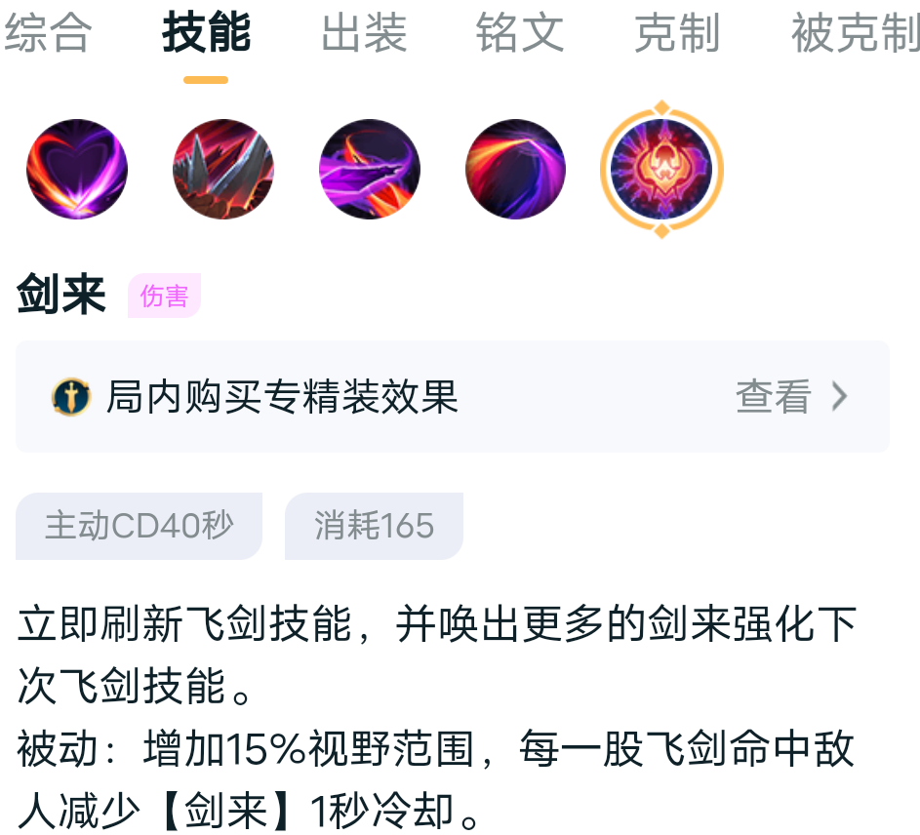Switch to the 综合 tab
Viewport: 920px width, 835px height.
pyautogui.click(x=48, y=33)
